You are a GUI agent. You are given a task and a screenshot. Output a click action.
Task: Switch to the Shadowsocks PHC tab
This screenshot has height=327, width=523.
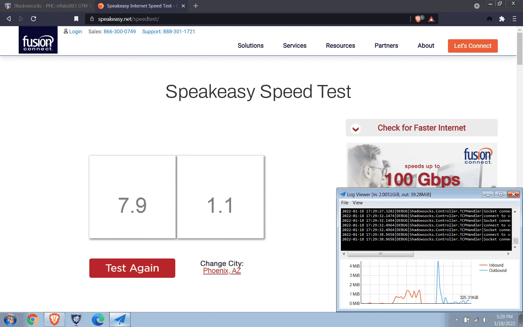point(48,6)
